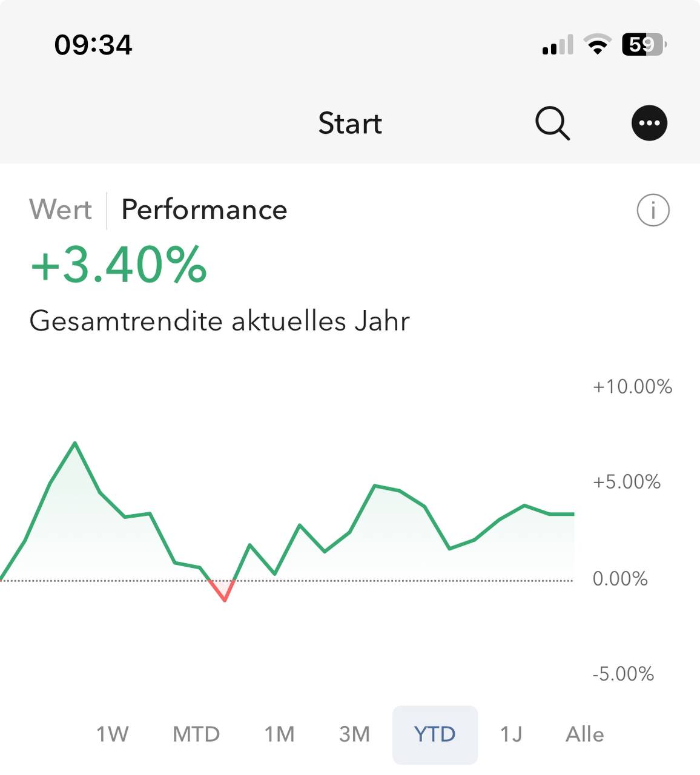Select the YTD time range
The image size is (700, 775).
click(x=435, y=734)
